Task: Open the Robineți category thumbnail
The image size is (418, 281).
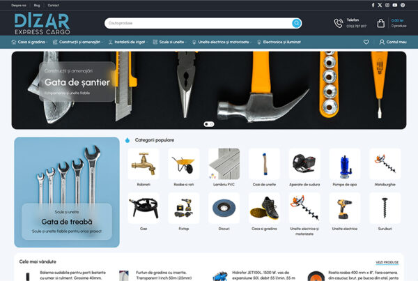Action: (144, 164)
